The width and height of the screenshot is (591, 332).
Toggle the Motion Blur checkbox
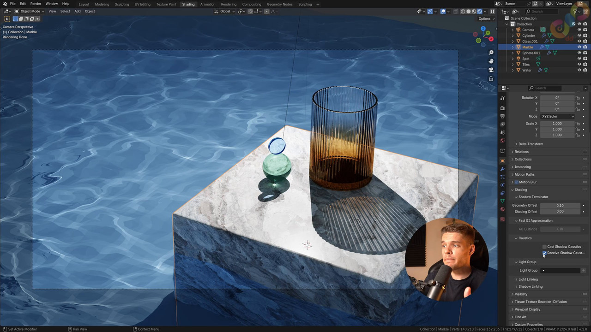[517, 182]
